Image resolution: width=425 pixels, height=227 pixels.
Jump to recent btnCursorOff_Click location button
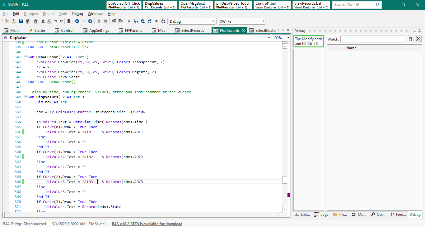point(124,5)
